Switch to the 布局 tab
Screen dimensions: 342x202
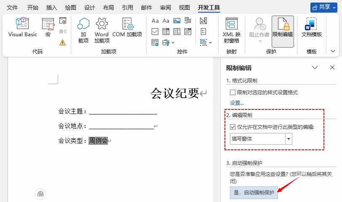pos(109,8)
